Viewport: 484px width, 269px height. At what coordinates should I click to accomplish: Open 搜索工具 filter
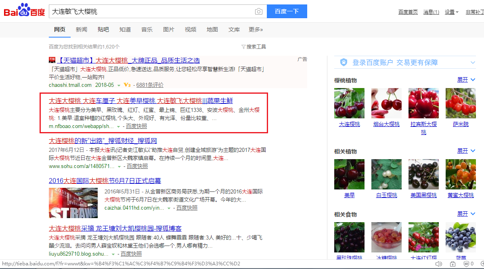tap(254, 46)
